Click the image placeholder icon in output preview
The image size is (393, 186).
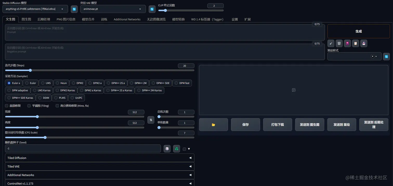pos(294,90)
